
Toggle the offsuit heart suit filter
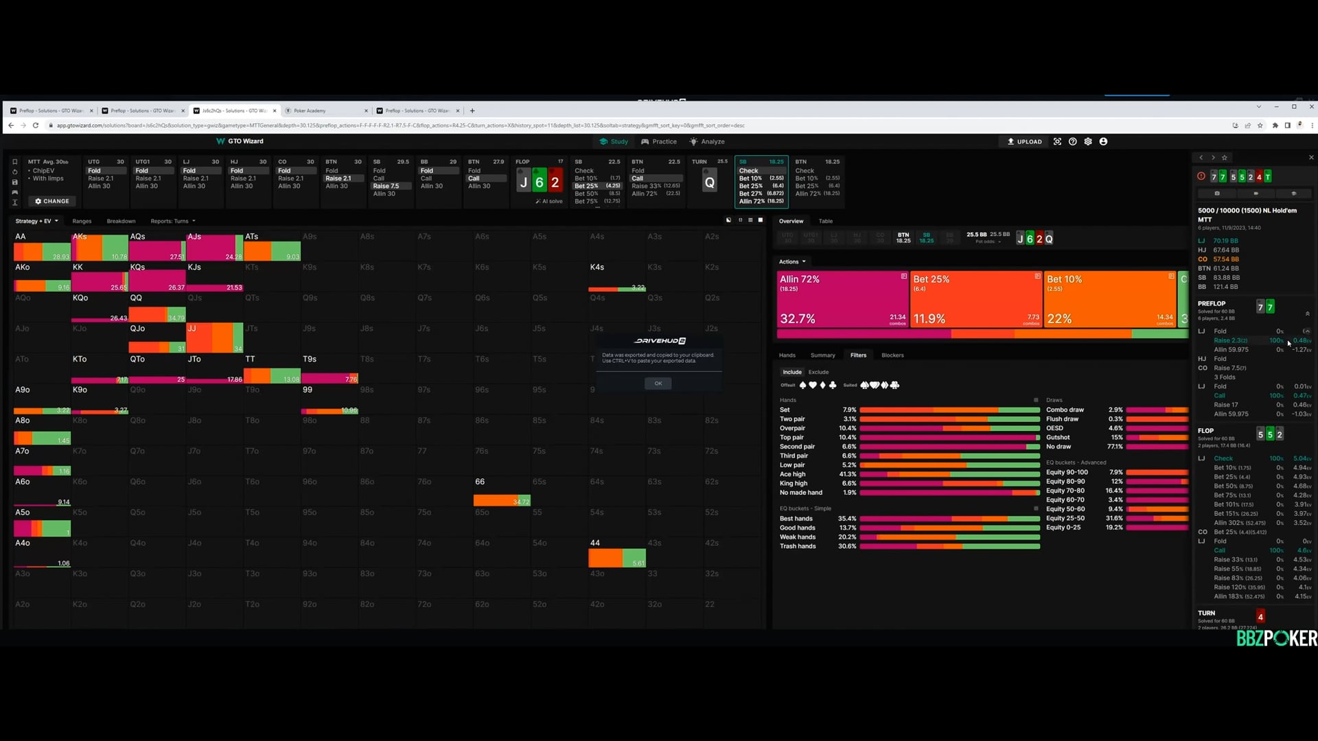coord(813,385)
